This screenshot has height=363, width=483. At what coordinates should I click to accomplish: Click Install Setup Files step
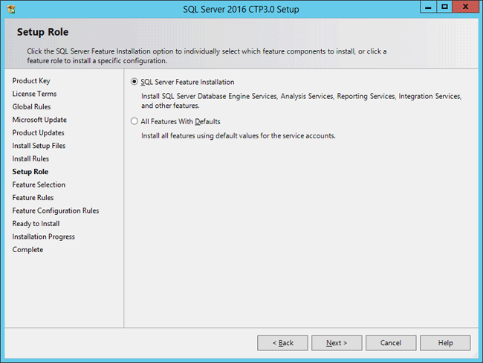tap(39, 146)
